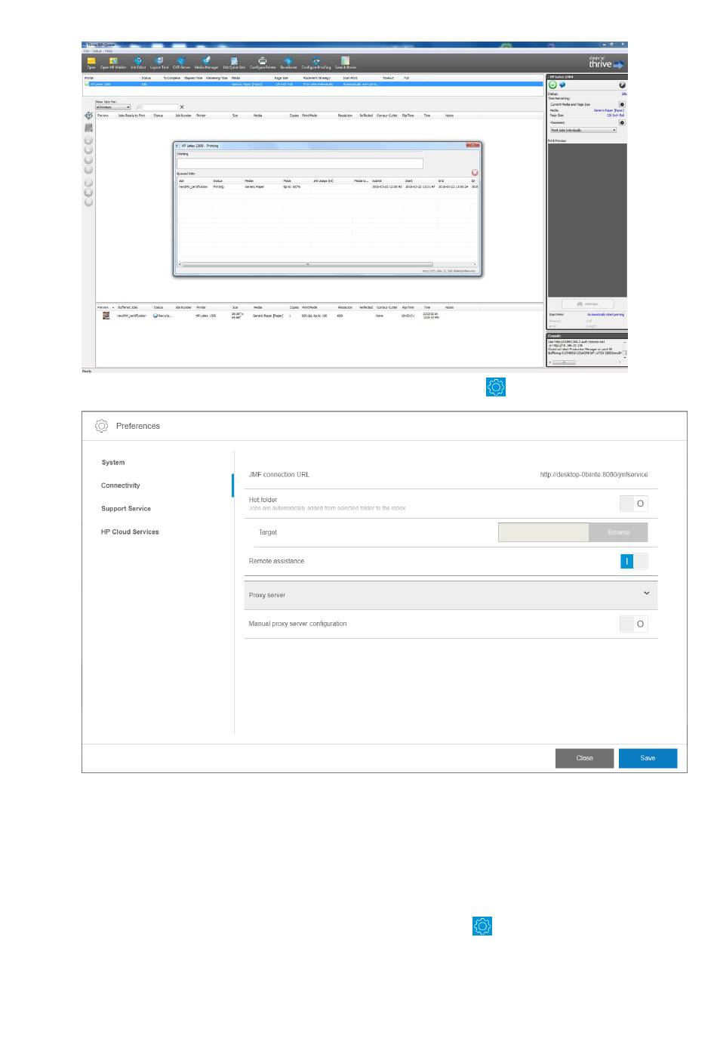
Task: Expand the Proxy server section
Action: click(x=451, y=595)
